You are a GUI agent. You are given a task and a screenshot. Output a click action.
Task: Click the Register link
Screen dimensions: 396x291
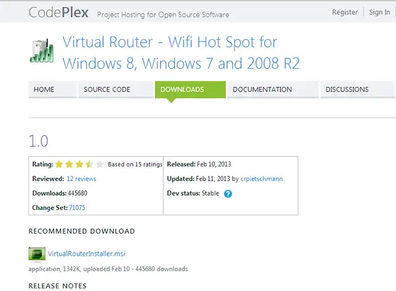pos(345,12)
